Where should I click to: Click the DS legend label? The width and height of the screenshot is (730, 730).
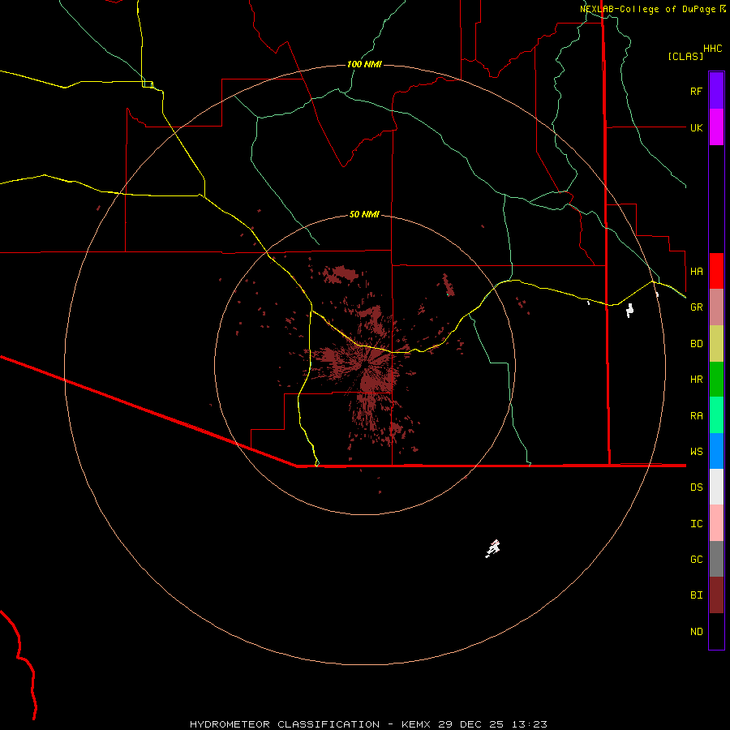(696, 487)
